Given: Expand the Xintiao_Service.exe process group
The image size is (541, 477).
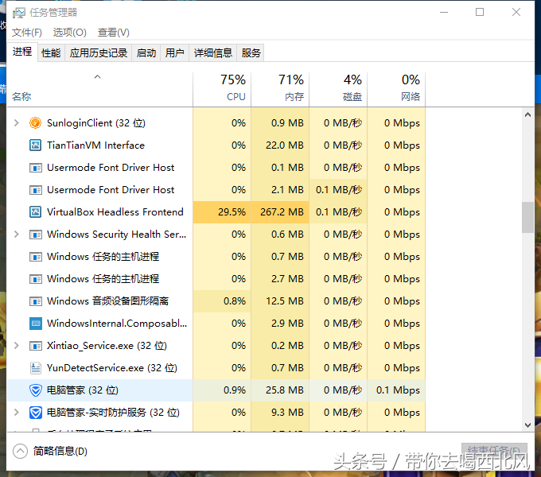Looking at the screenshot, I should (x=16, y=345).
